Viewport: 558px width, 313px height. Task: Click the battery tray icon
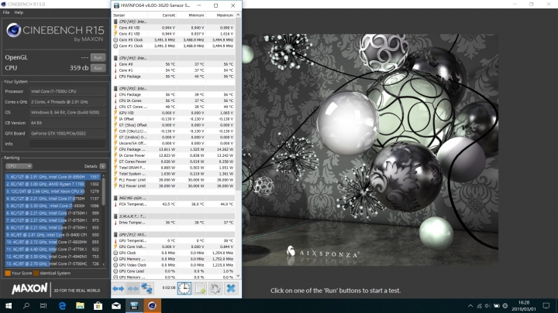[497, 306]
